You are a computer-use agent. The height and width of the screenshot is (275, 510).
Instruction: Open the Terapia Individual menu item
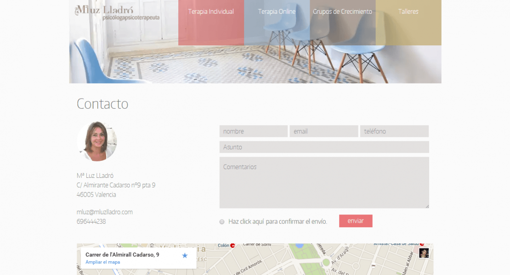(211, 11)
